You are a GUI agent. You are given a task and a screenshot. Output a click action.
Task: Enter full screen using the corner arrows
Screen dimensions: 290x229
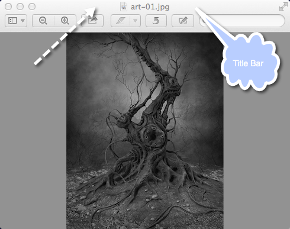[x=283, y=7]
